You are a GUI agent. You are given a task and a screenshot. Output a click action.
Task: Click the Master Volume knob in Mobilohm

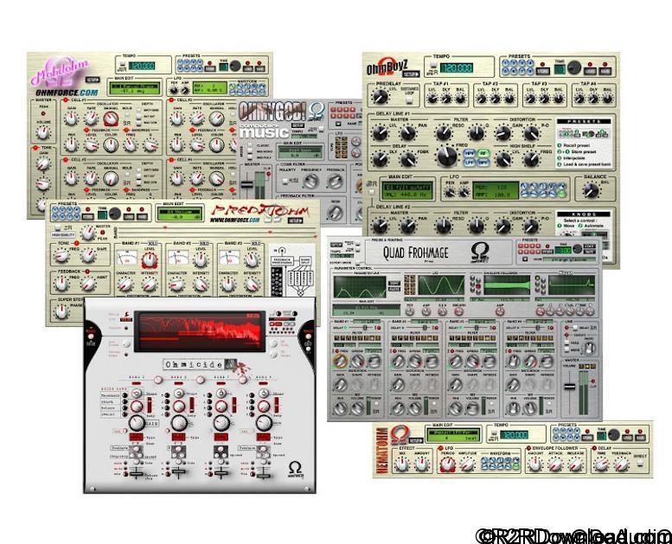coord(43,132)
